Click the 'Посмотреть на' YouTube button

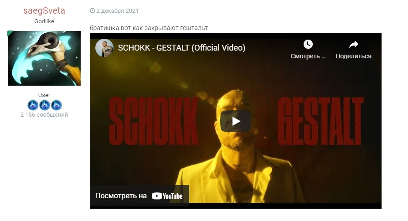[139, 196]
